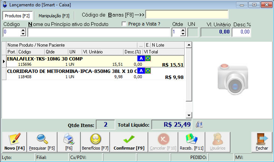Click total R$ 9,98 value
The width and height of the screenshot is (274, 162).
point(174,77)
